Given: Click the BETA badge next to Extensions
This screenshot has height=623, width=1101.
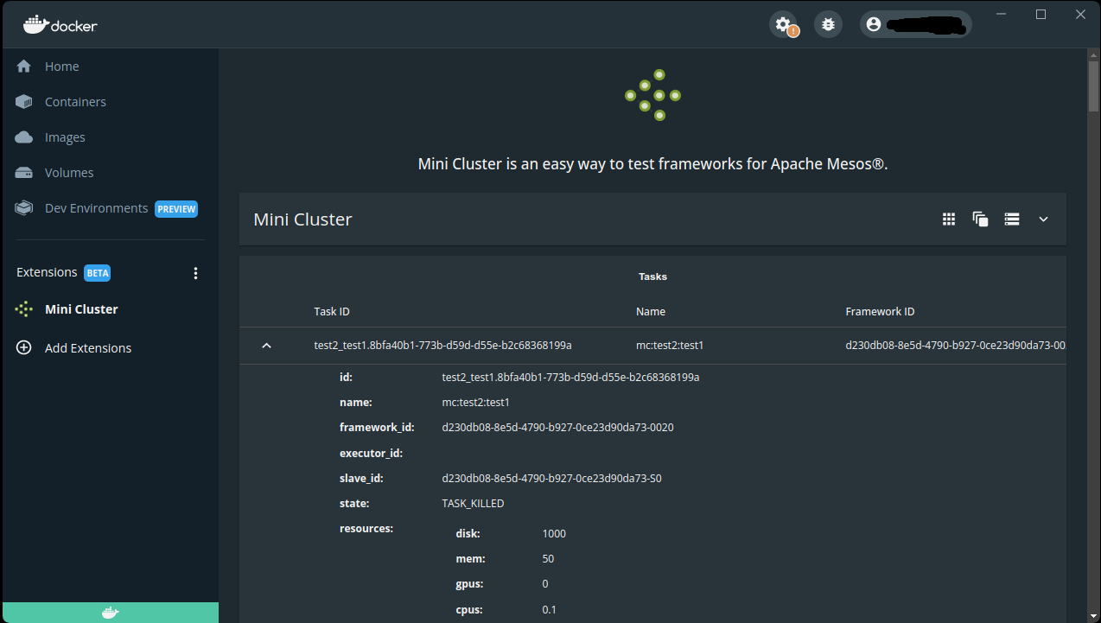Looking at the screenshot, I should coord(98,273).
